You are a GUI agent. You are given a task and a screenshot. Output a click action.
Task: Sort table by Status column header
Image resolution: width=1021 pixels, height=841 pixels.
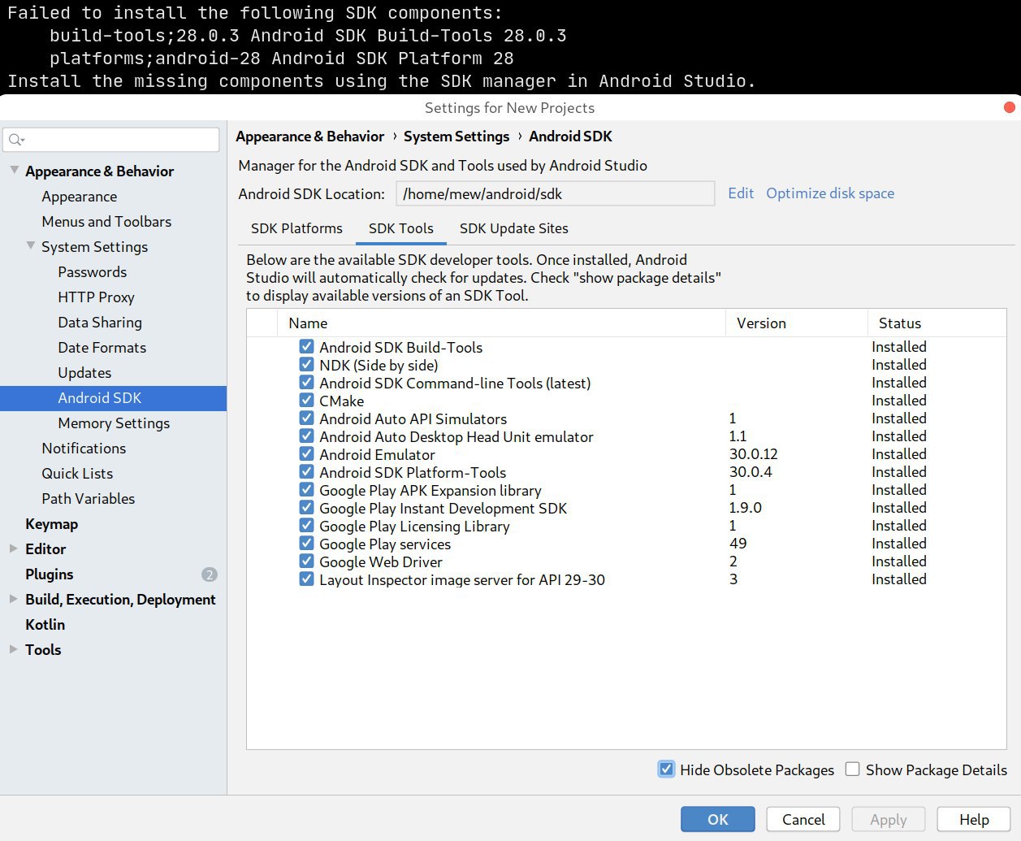tap(937, 323)
